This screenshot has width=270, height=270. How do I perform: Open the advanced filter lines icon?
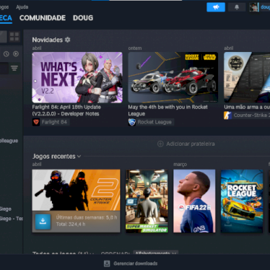(x=14, y=68)
